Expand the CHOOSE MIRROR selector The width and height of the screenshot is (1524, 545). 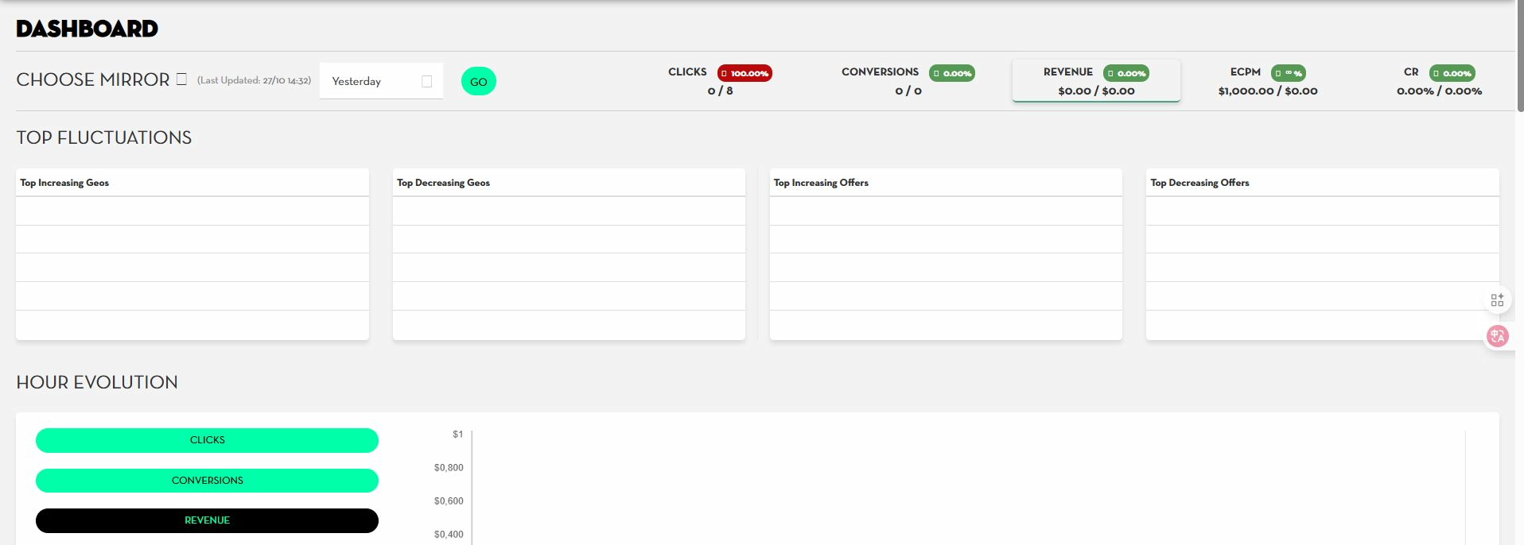(x=93, y=79)
